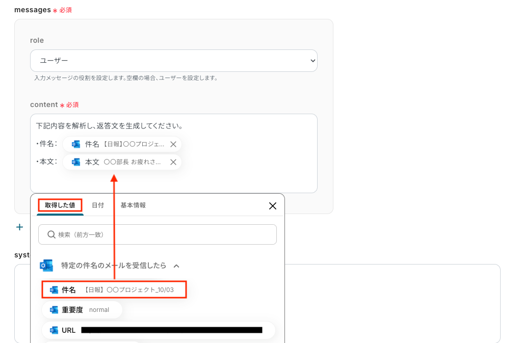
Task: Click the Outlook icon on the 重要度 item
Action: [x=54, y=310]
